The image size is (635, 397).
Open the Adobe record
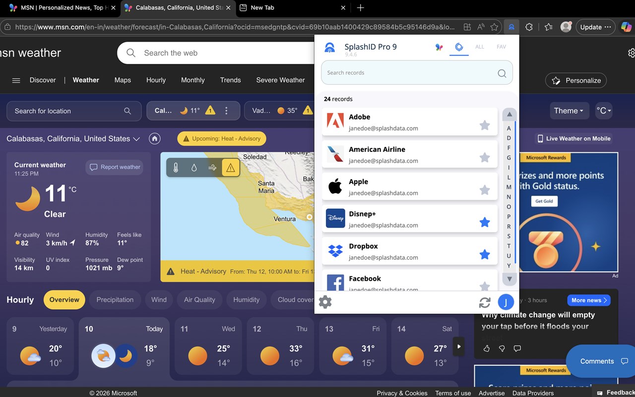pyautogui.click(x=410, y=122)
